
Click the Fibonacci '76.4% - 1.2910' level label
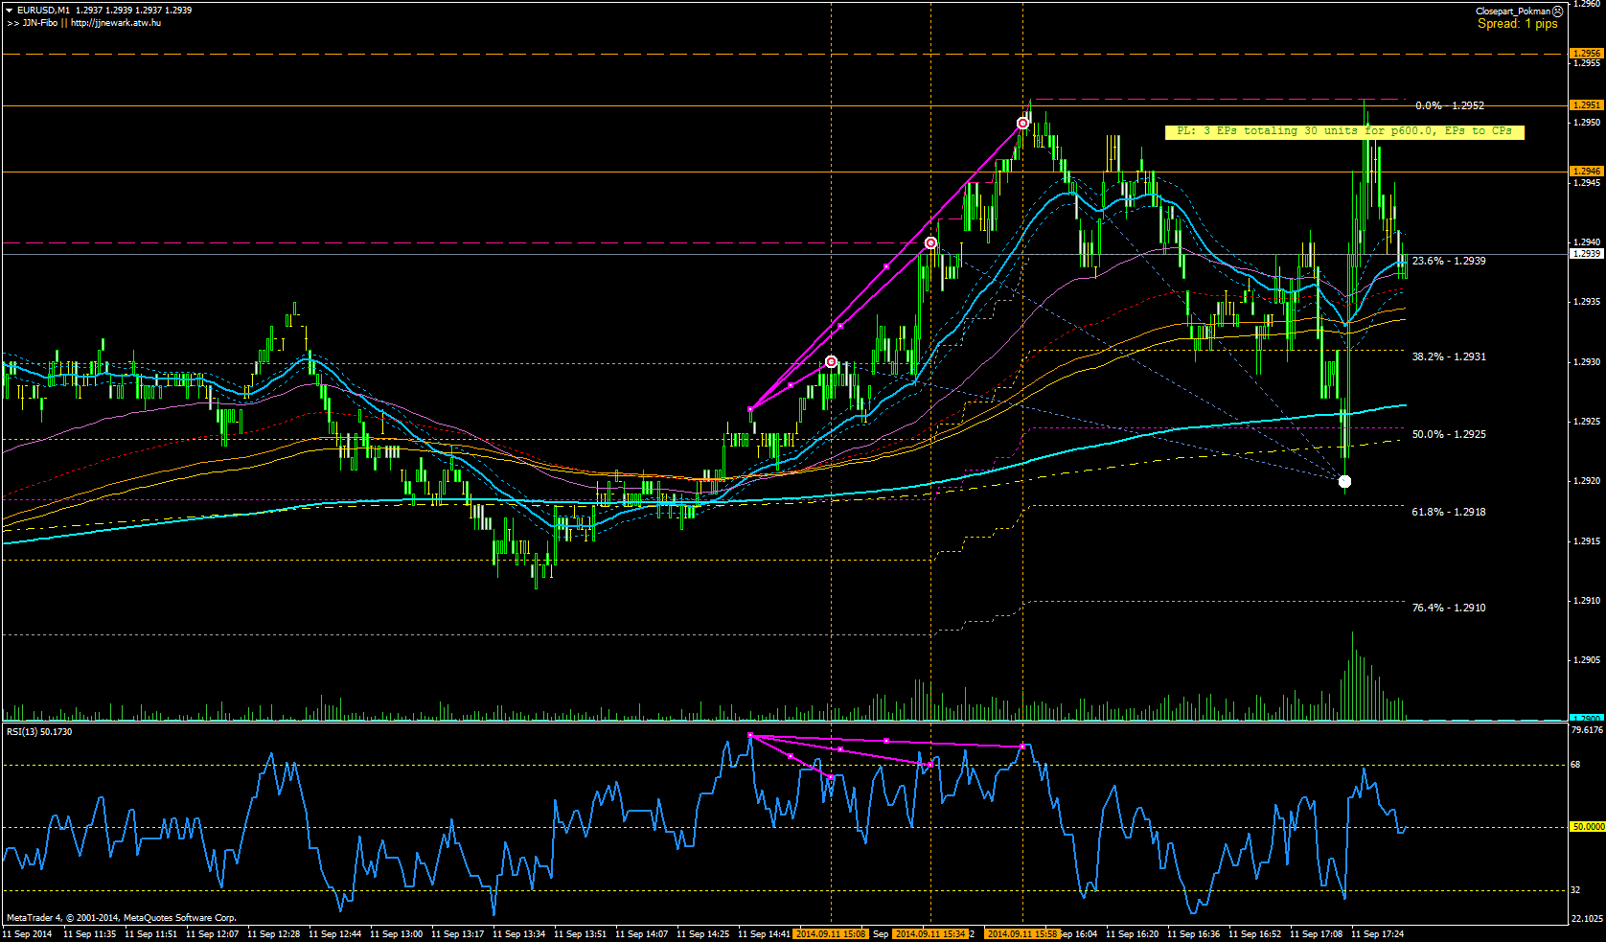tap(1449, 608)
